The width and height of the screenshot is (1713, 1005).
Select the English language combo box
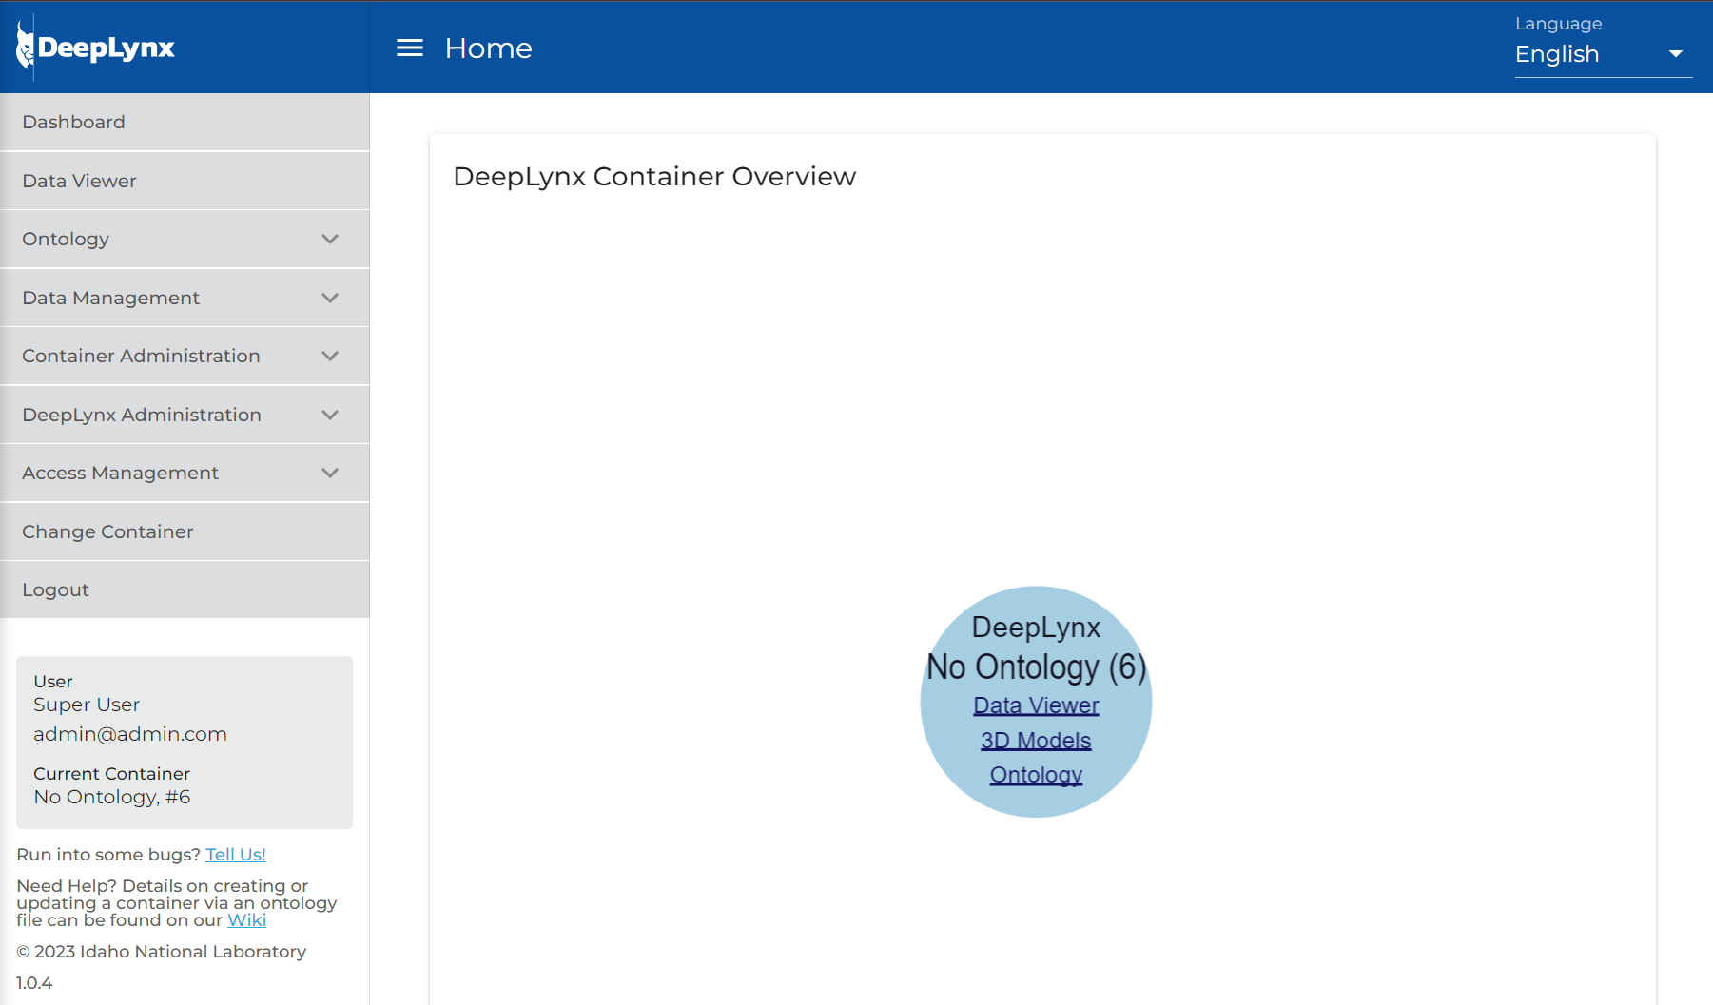pos(1603,54)
